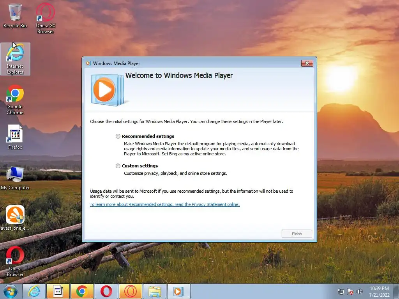
Task: Click the 'Choose the initial settings' instruction text
Action: point(187,121)
